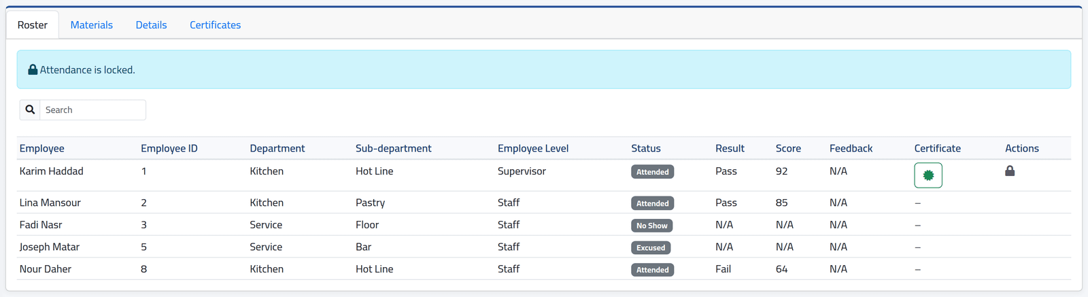The width and height of the screenshot is (1088, 297).
Task: Select employee name Karim Haddad
Action: (52, 171)
